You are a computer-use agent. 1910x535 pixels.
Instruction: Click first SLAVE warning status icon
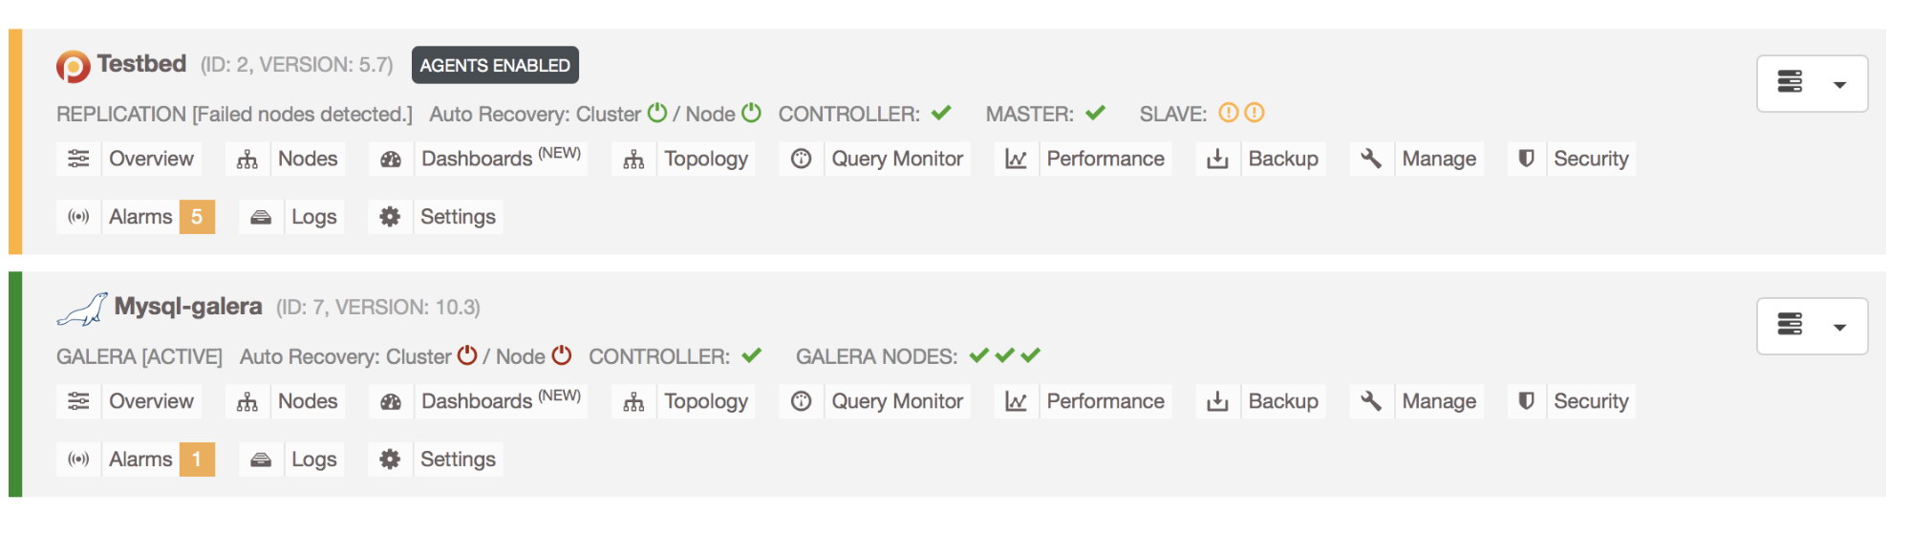[1229, 113]
